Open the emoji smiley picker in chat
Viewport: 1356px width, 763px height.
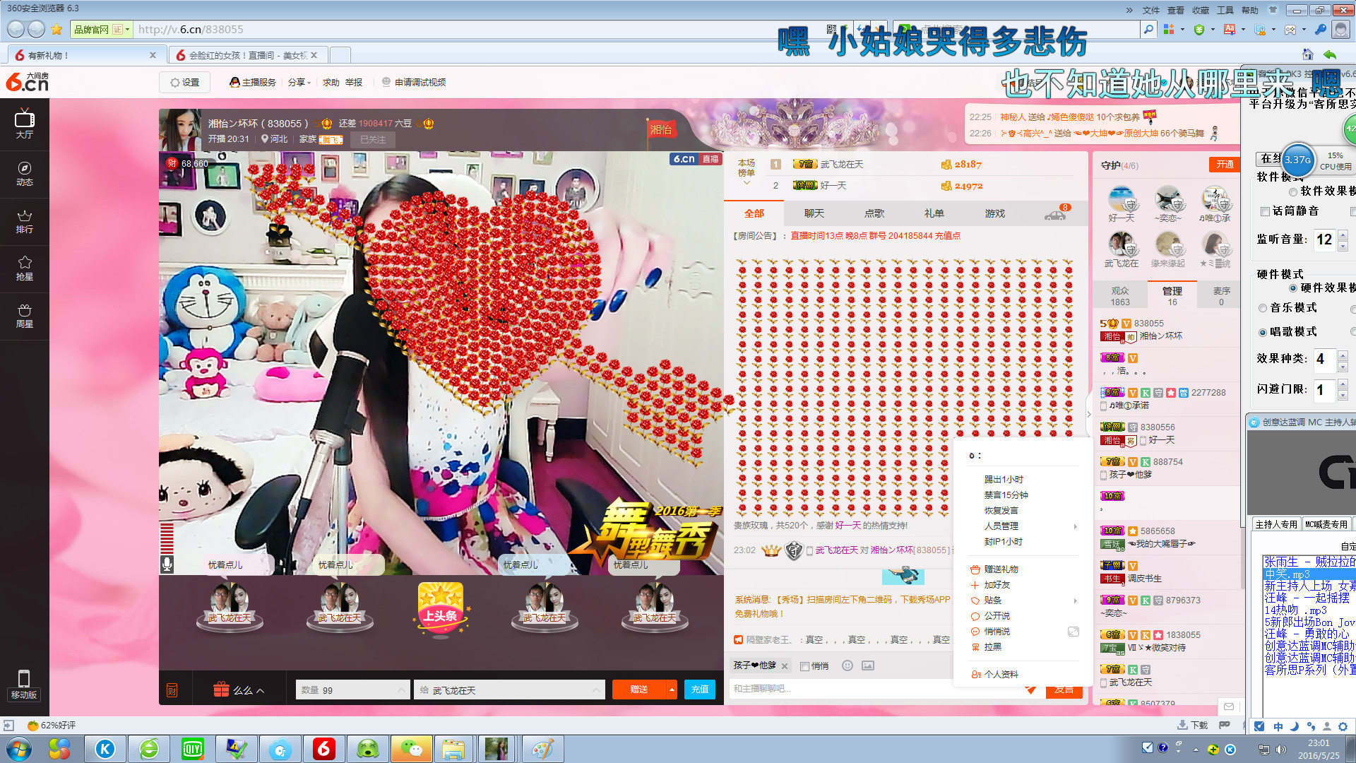pyautogui.click(x=847, y=666)
